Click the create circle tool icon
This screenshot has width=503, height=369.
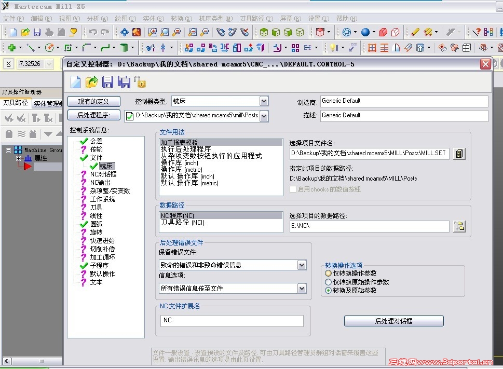coord(49,48)
